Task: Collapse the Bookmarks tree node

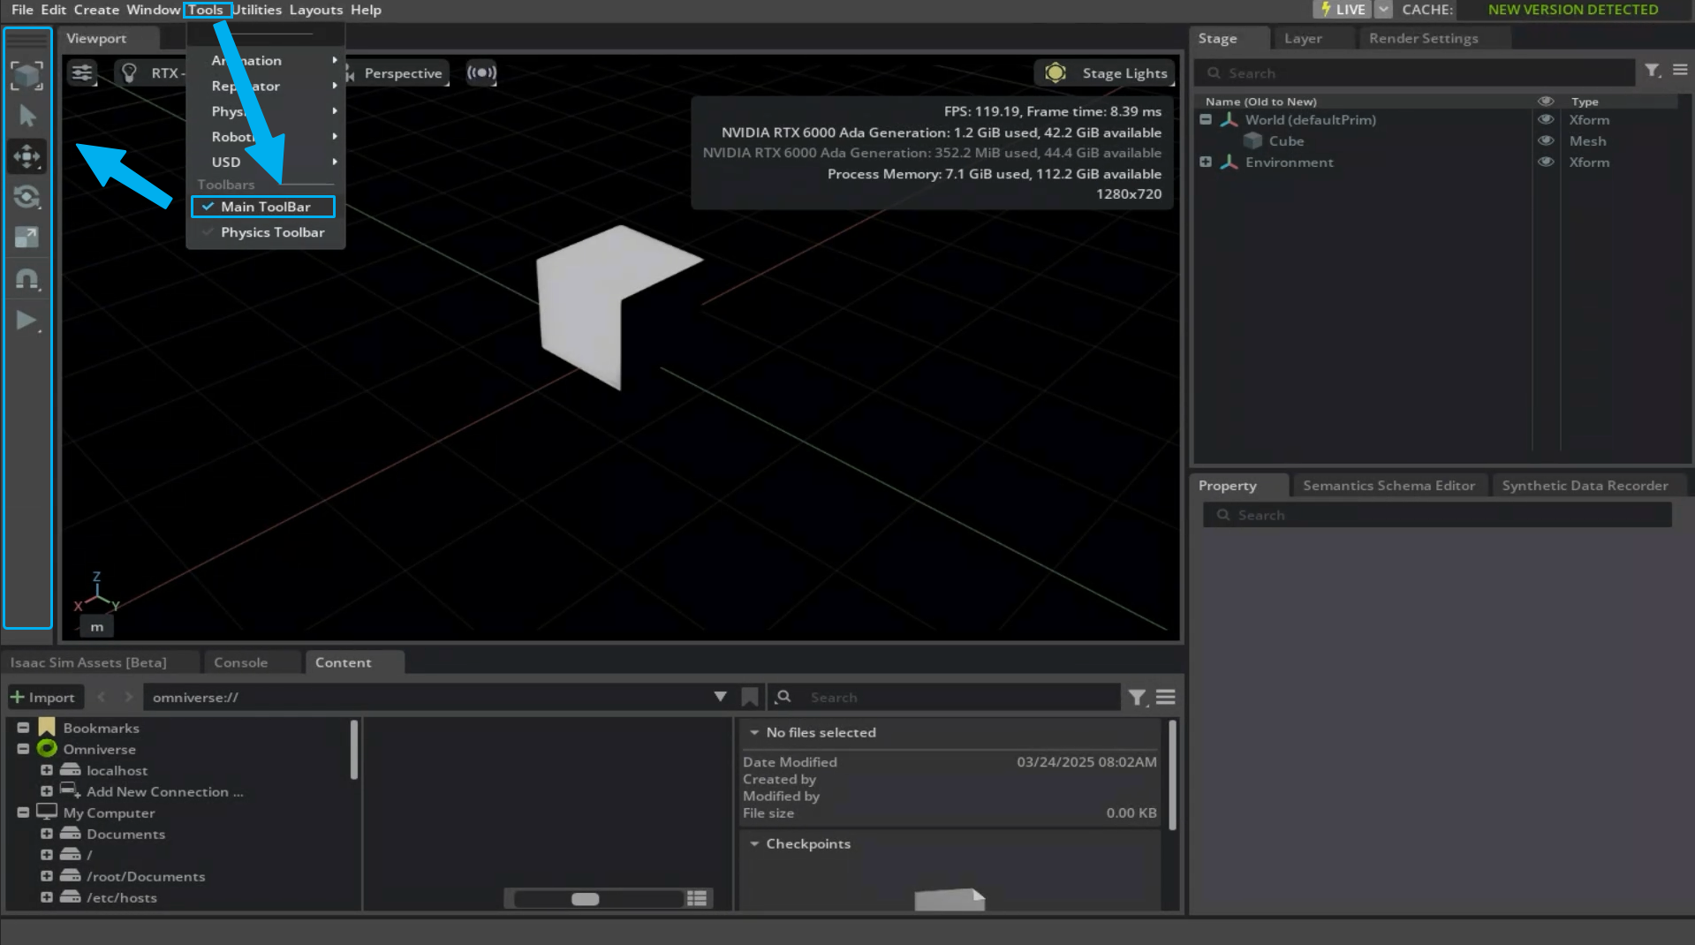Action: [x=23, y=728]
